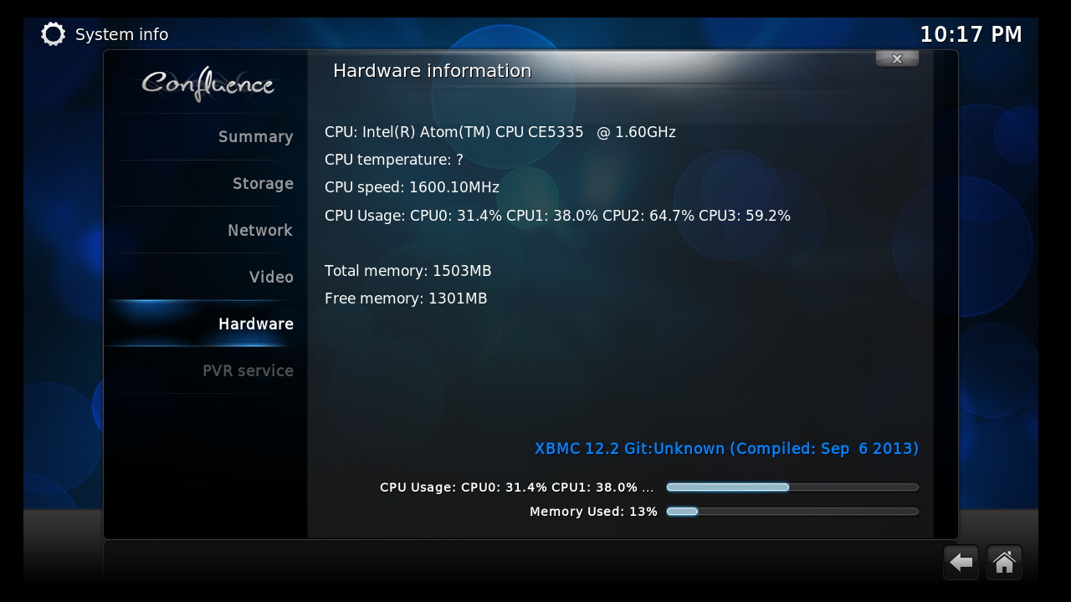Select the CPU Usage CPU0 31.4% line
This screenshot has height=602, width=1071.
pyautogui.click(x=557, y=216)
